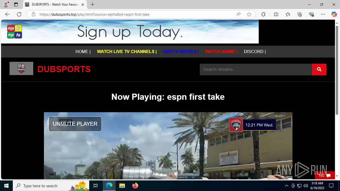Open the browser profile icon

pyautogui.click(x=6, y=5)
